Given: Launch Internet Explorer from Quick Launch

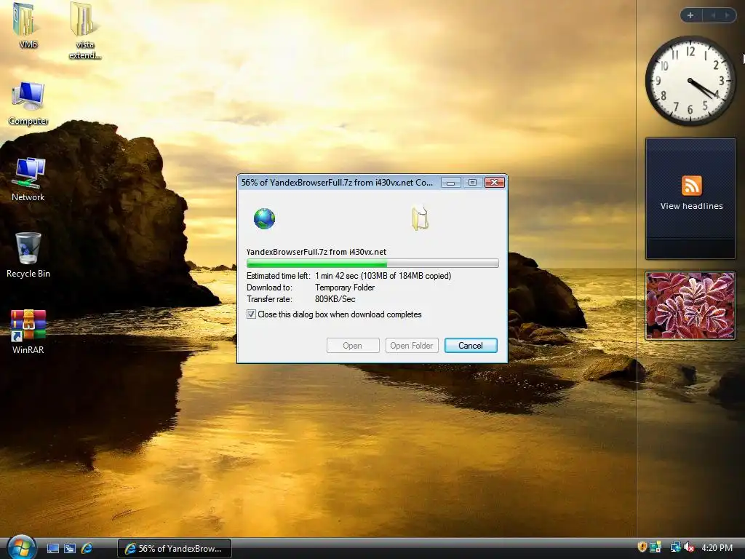Looking at the screenshot, I should pos(87,549).
